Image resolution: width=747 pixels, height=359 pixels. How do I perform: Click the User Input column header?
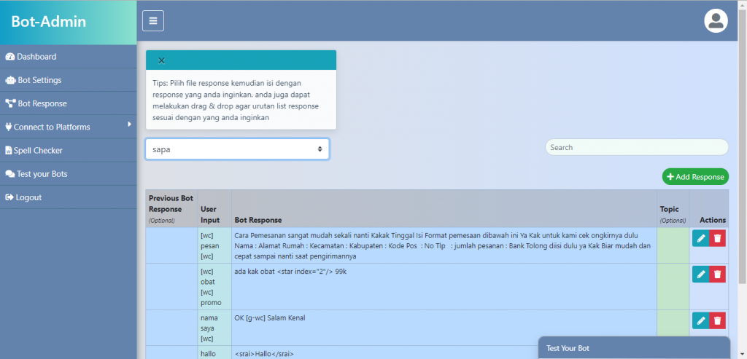(x=214, y=209)
